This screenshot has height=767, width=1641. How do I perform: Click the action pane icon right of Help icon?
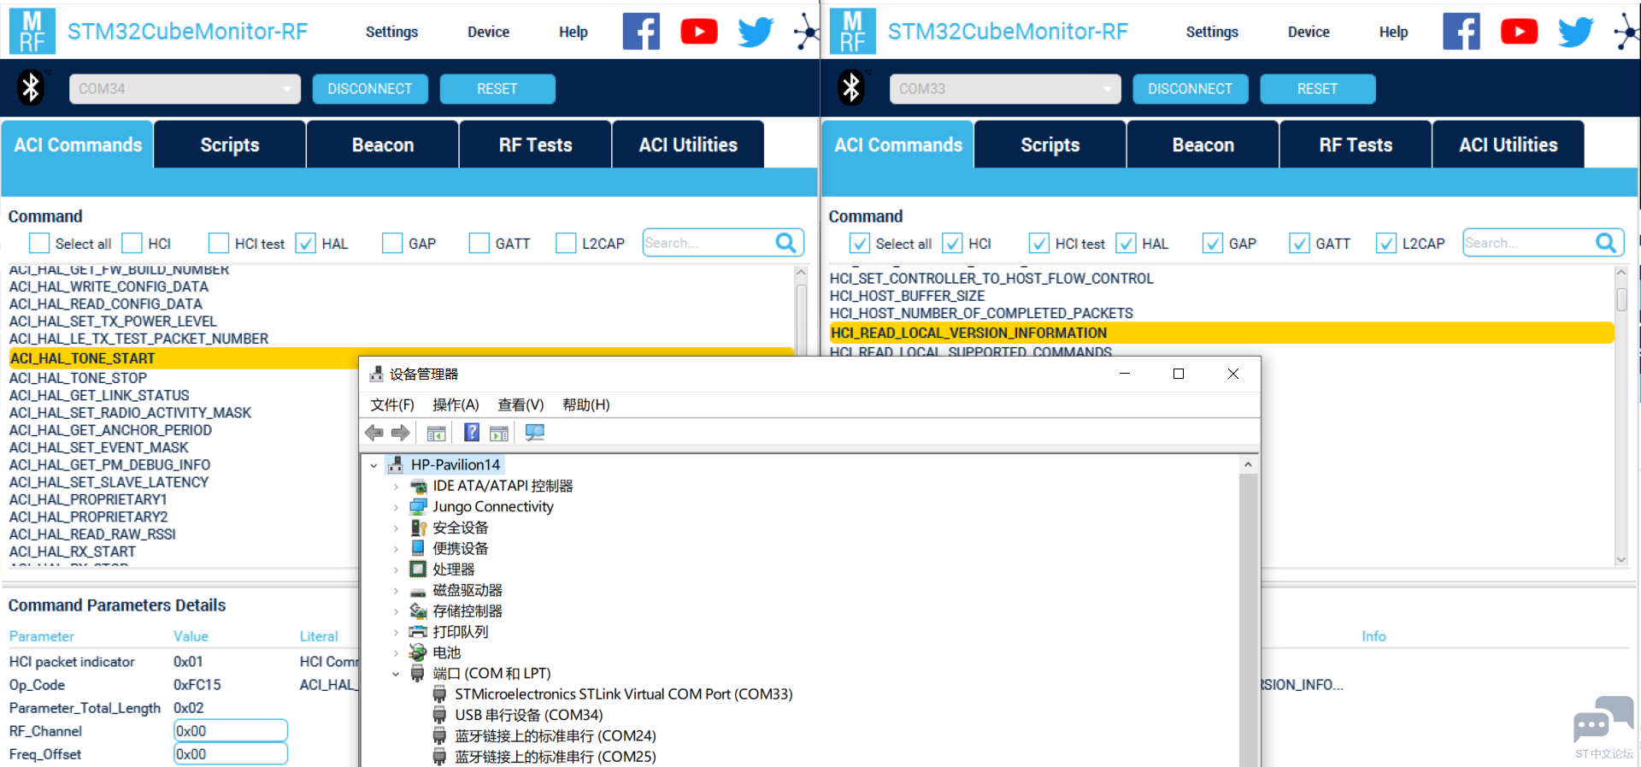pyautogui.click(x=499, y=434)
